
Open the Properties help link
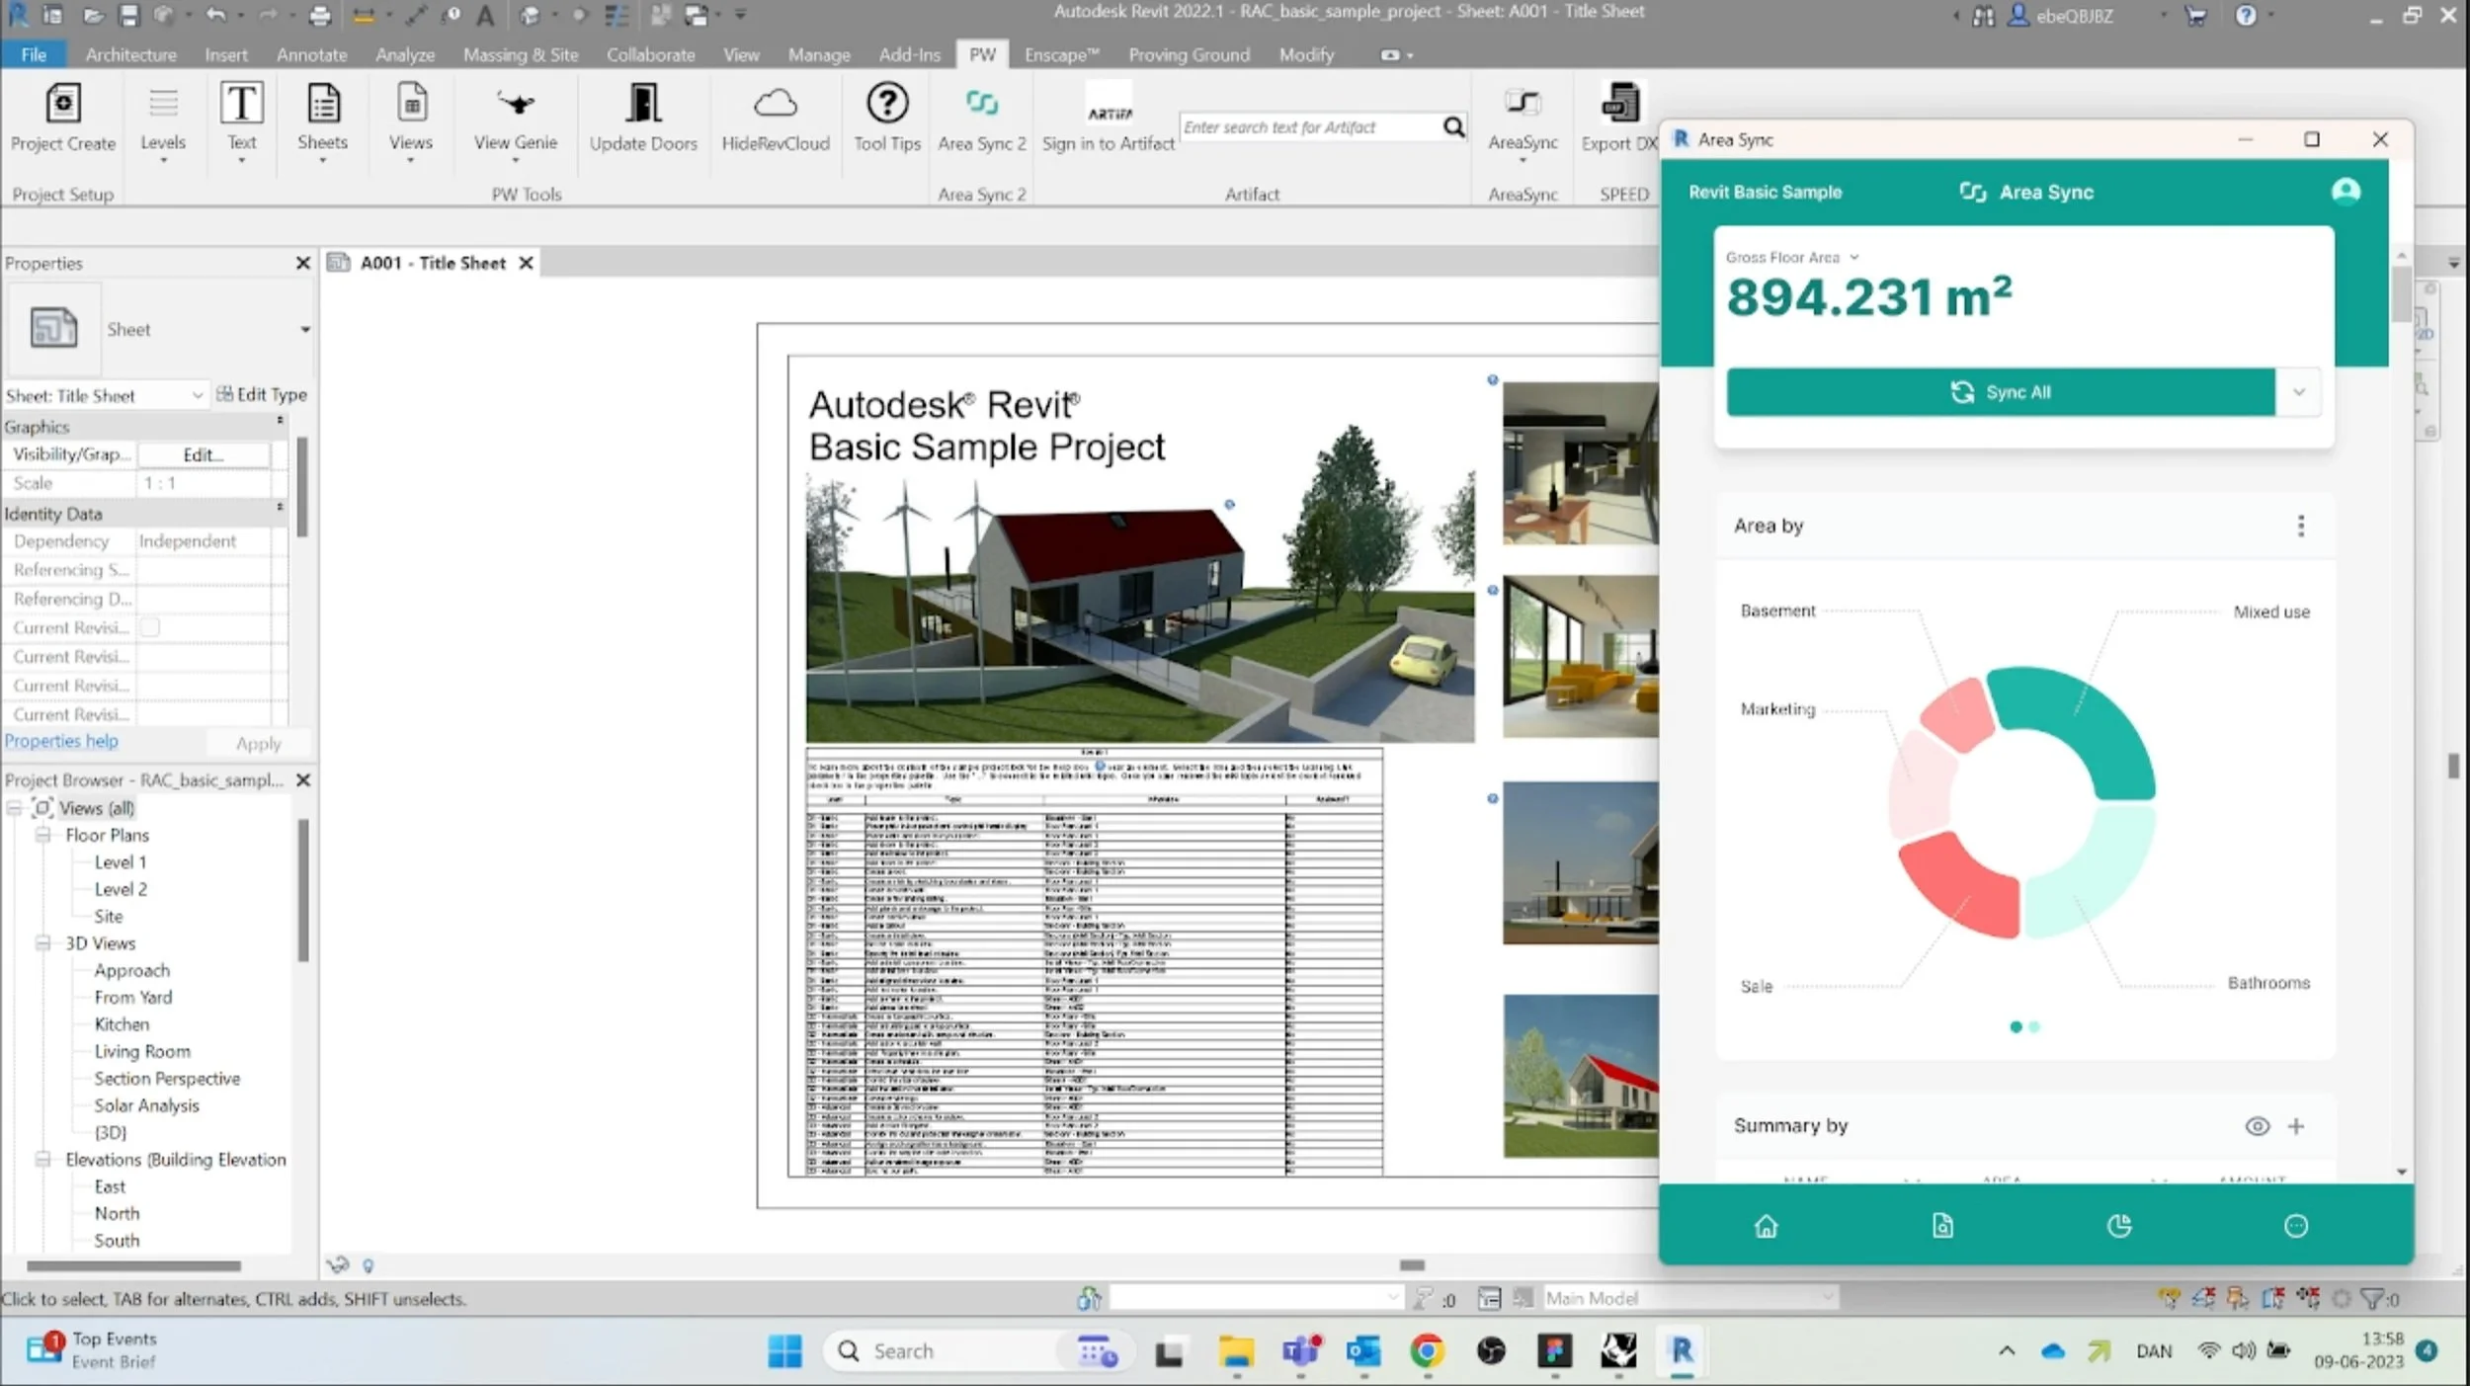coord(61,741)
